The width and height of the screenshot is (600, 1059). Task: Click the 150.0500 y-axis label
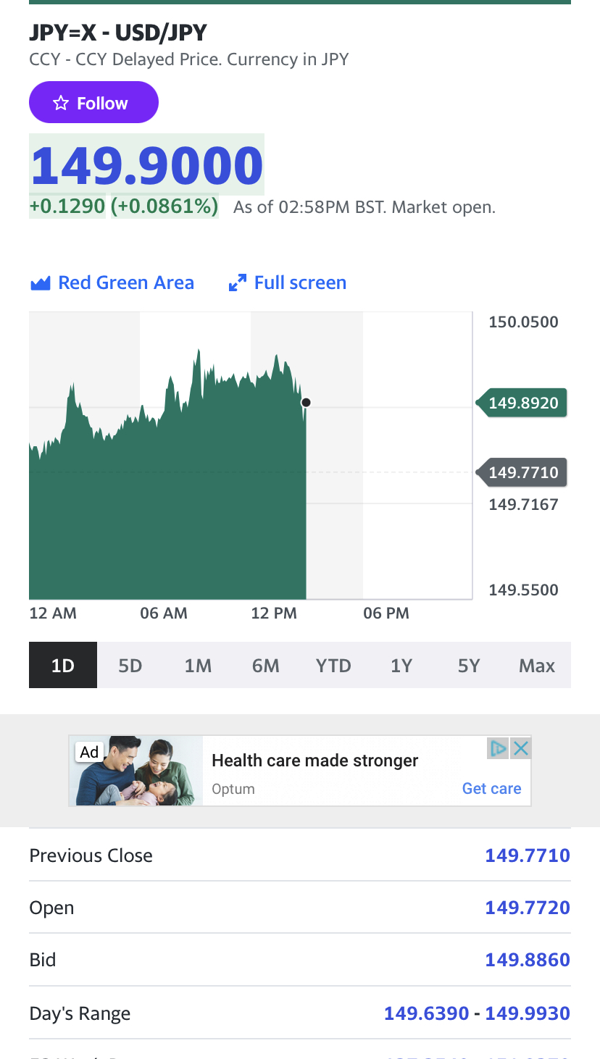523,322
